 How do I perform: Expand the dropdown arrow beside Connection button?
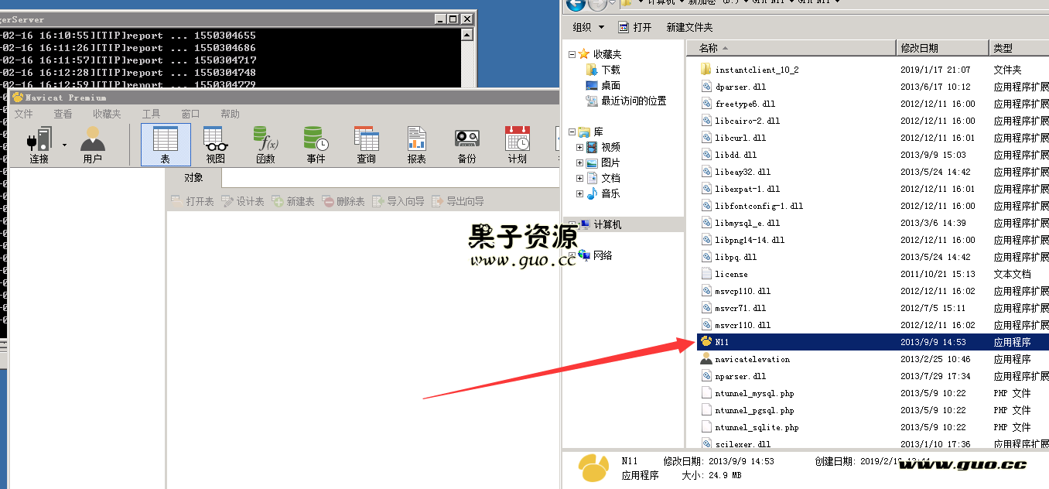[x=64, y=145]
